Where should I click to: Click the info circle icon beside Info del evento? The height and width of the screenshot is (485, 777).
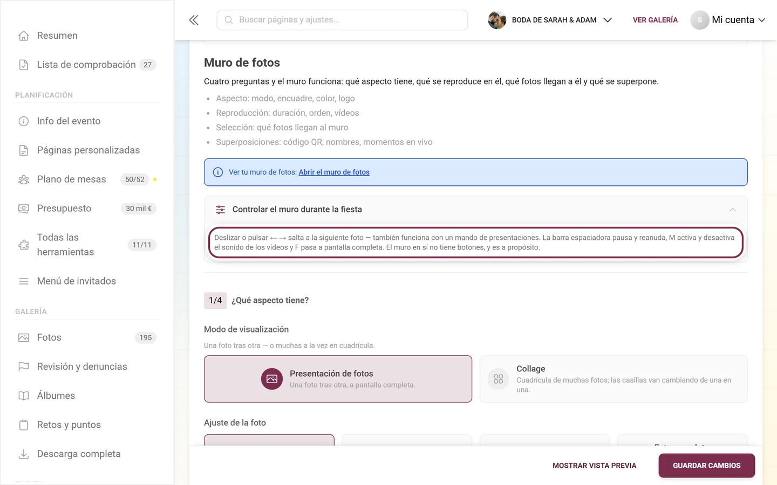(24, 121)
